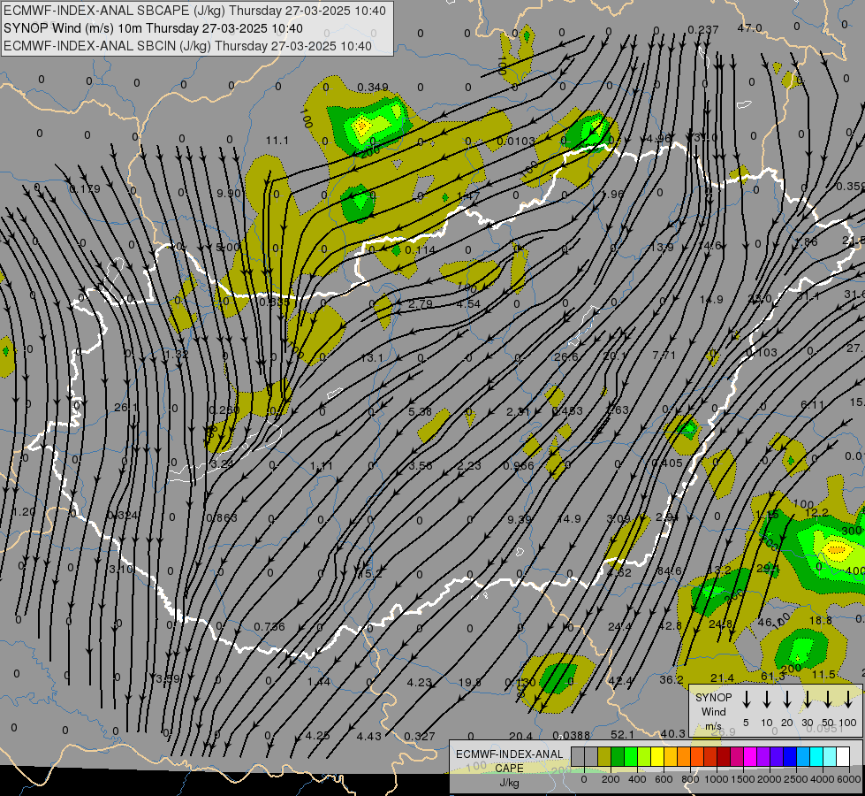Select the SBCIN header line at top
Screen dimensions: 865x796
[187, 46]
